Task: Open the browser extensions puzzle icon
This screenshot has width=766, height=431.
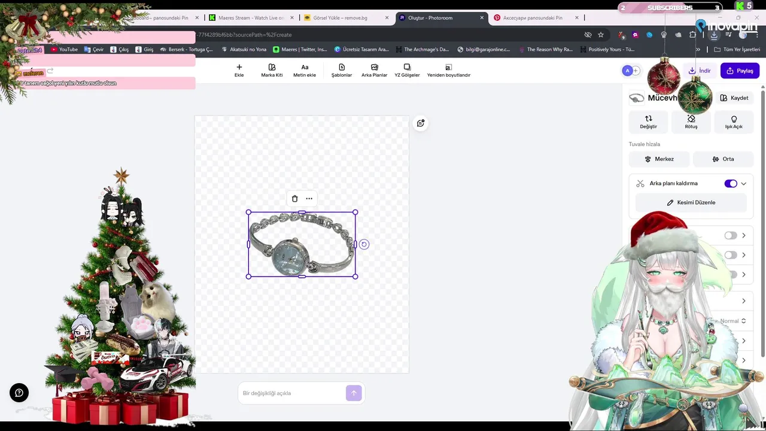Action: coord(692,35)
